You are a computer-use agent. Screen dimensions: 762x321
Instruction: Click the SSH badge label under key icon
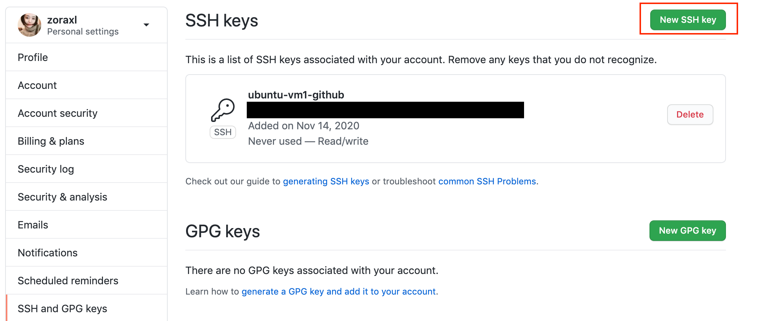223,132
